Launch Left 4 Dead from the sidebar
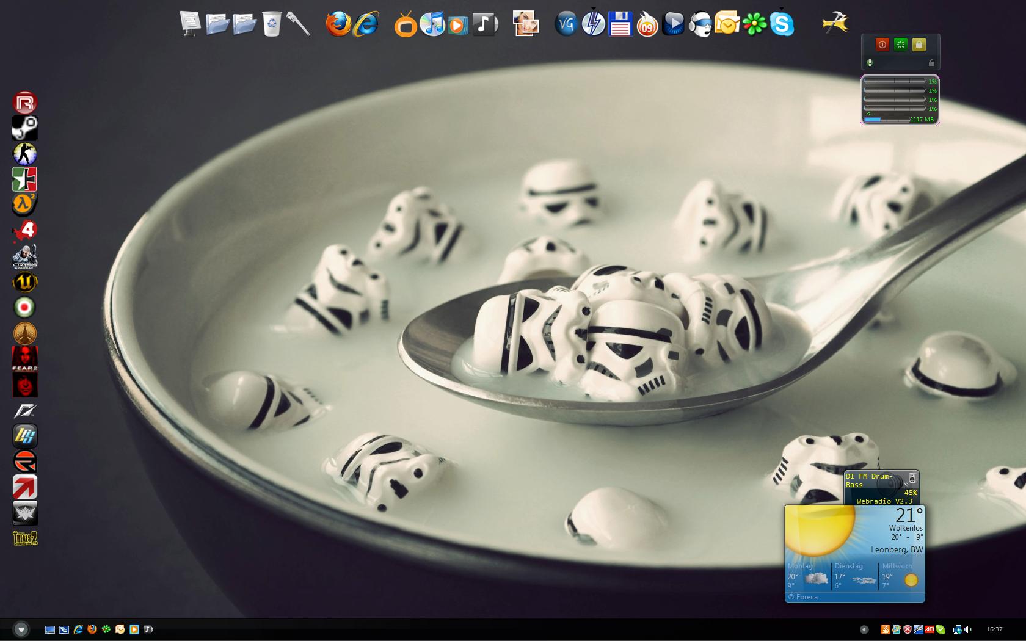 [x=25, y=231]
